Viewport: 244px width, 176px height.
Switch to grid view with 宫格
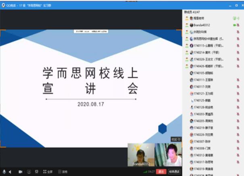tap(62, 172)
